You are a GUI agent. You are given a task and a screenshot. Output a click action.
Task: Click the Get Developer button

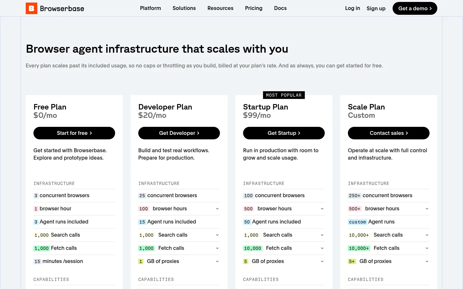[x=179, y=133]
